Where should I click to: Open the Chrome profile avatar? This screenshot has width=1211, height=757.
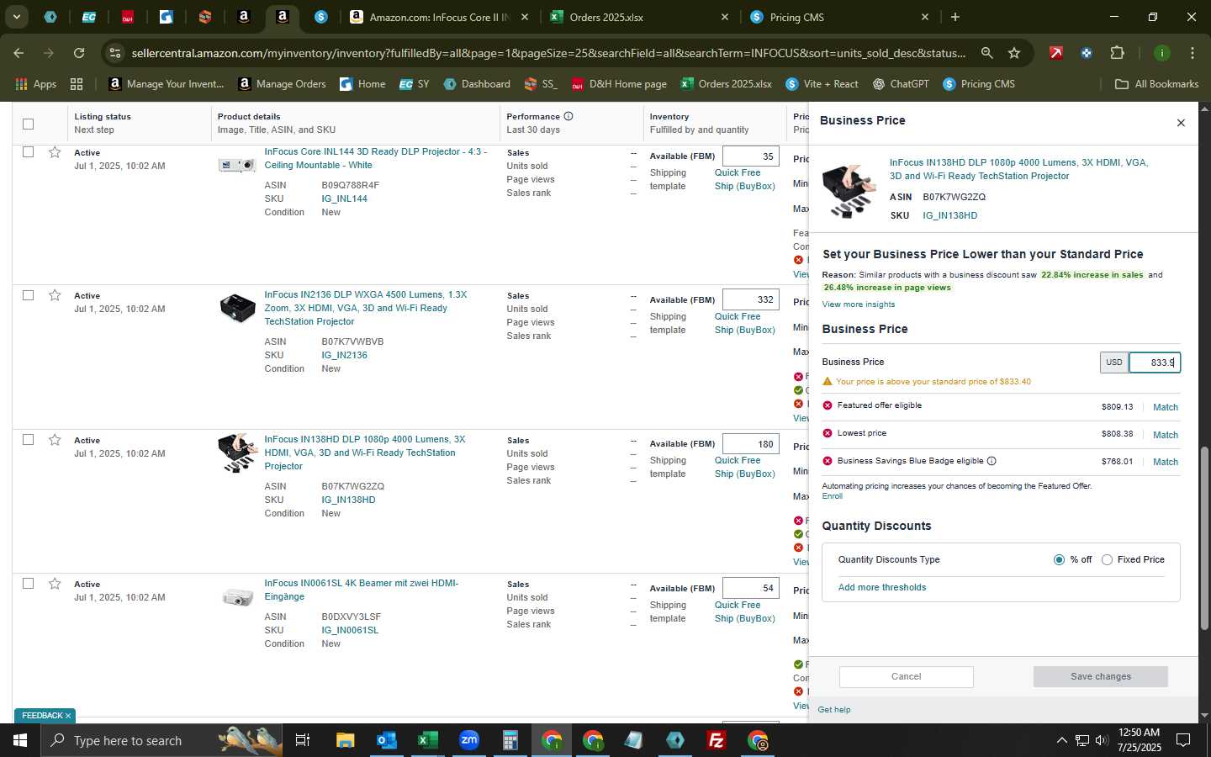click(x=1161, y=53)
